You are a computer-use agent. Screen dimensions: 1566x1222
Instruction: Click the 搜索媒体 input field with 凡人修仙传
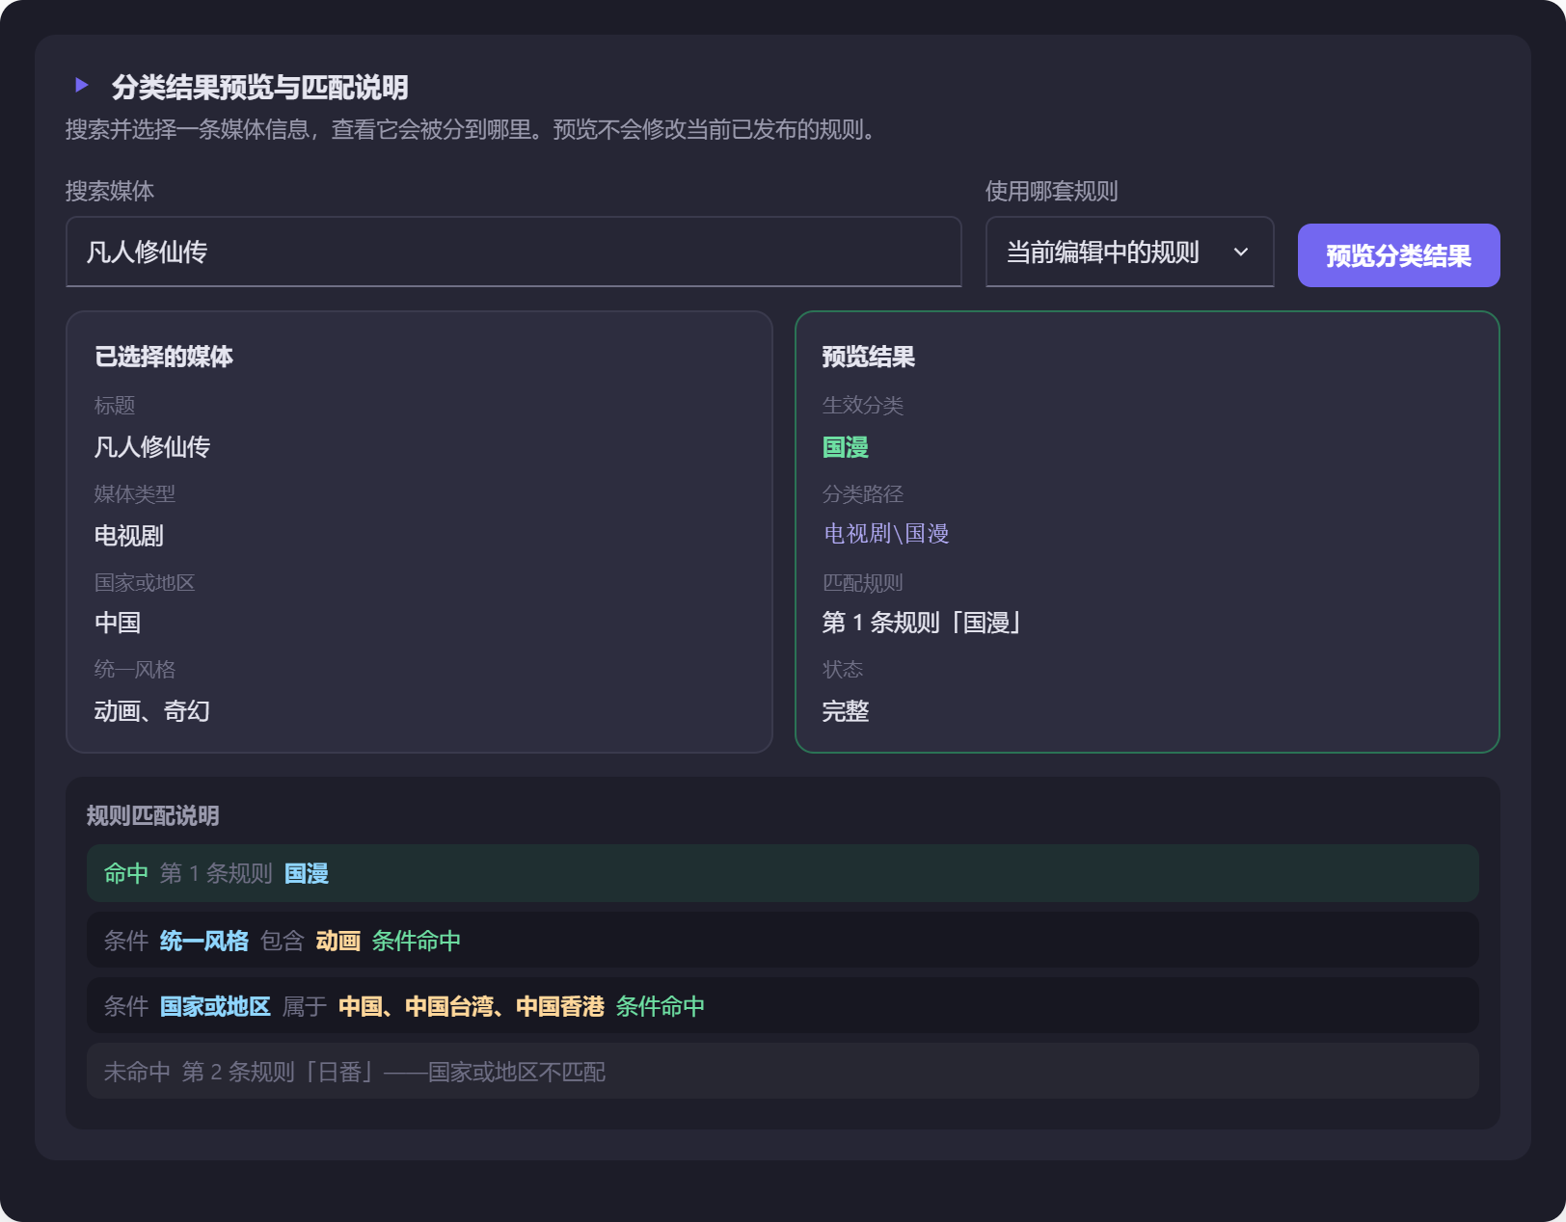click(514, 252)
